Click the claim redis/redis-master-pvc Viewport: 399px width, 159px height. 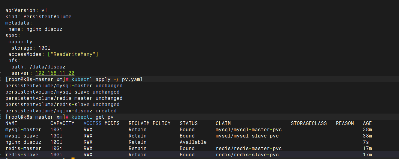click(249, 148)
